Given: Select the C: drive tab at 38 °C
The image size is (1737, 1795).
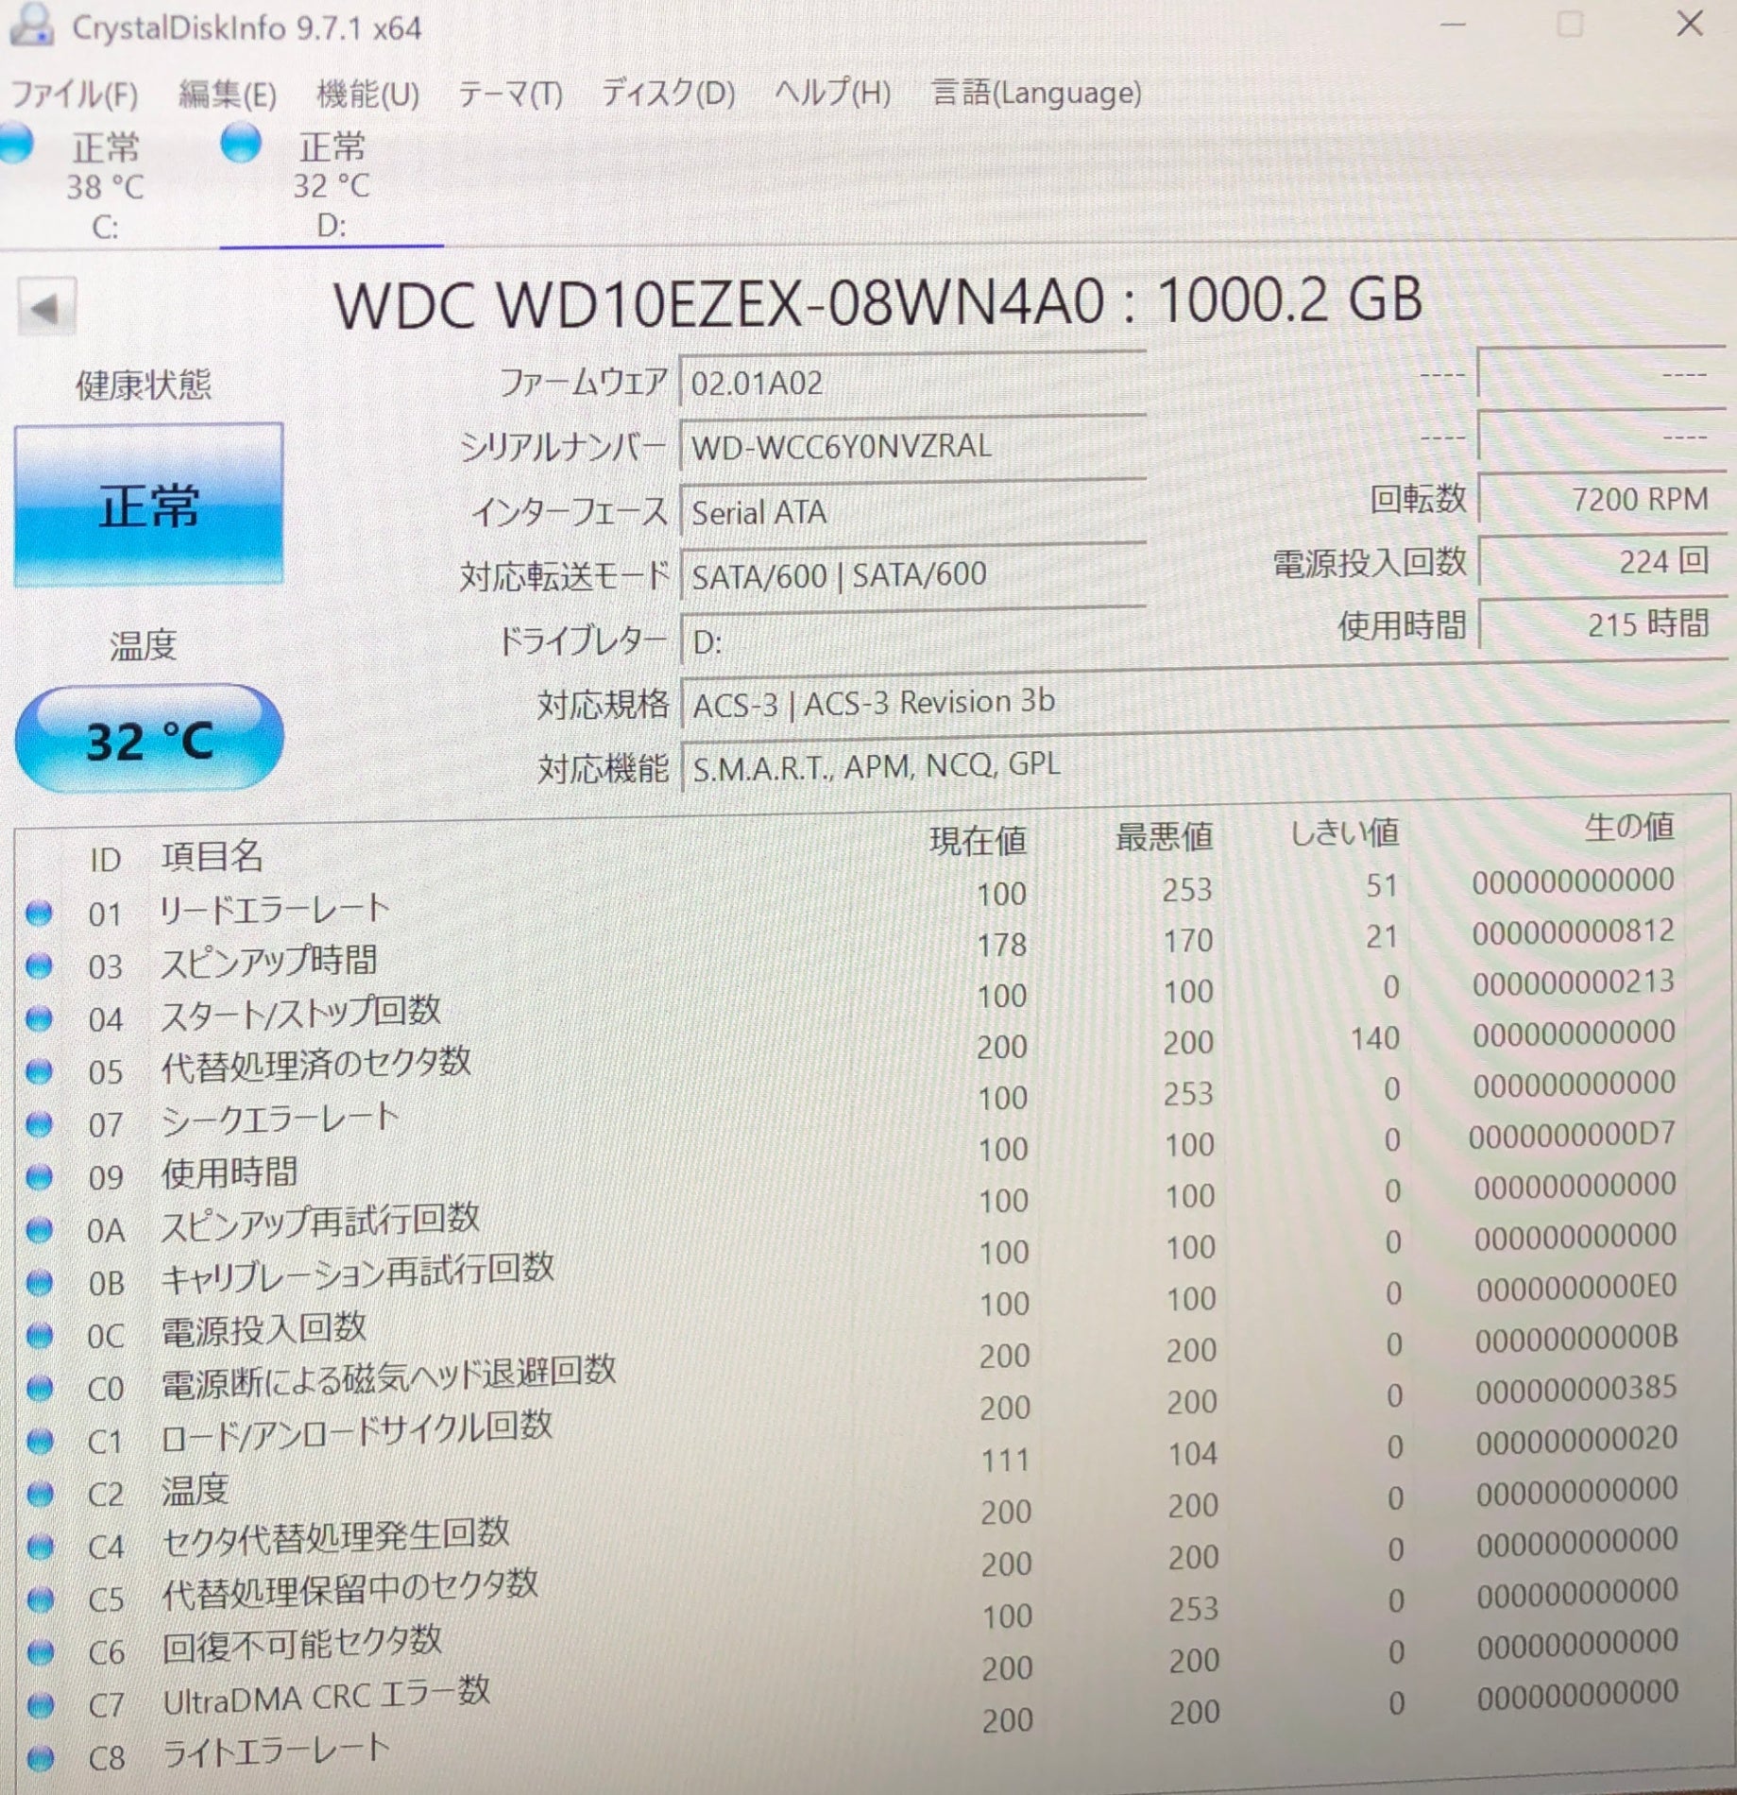Looking at the screenshot, I should (x=104, y=187).
